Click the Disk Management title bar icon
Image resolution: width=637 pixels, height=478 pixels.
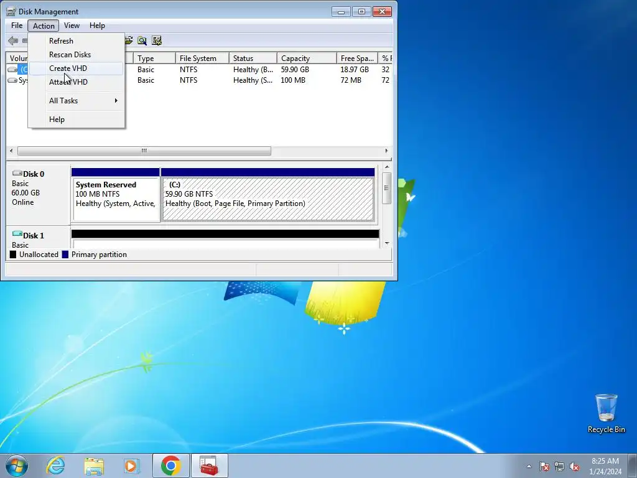[11, 11]
